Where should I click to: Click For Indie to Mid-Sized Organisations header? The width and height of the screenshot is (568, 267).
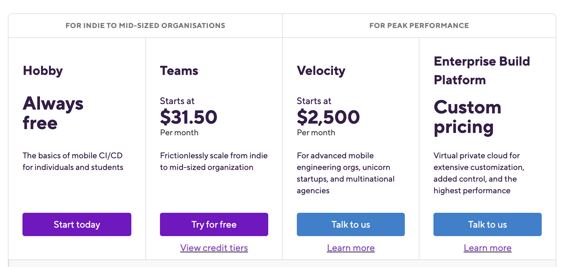145,26
